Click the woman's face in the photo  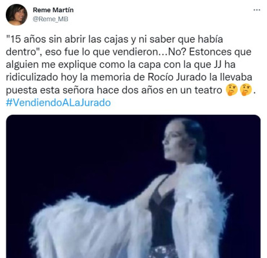coord(173,140)
